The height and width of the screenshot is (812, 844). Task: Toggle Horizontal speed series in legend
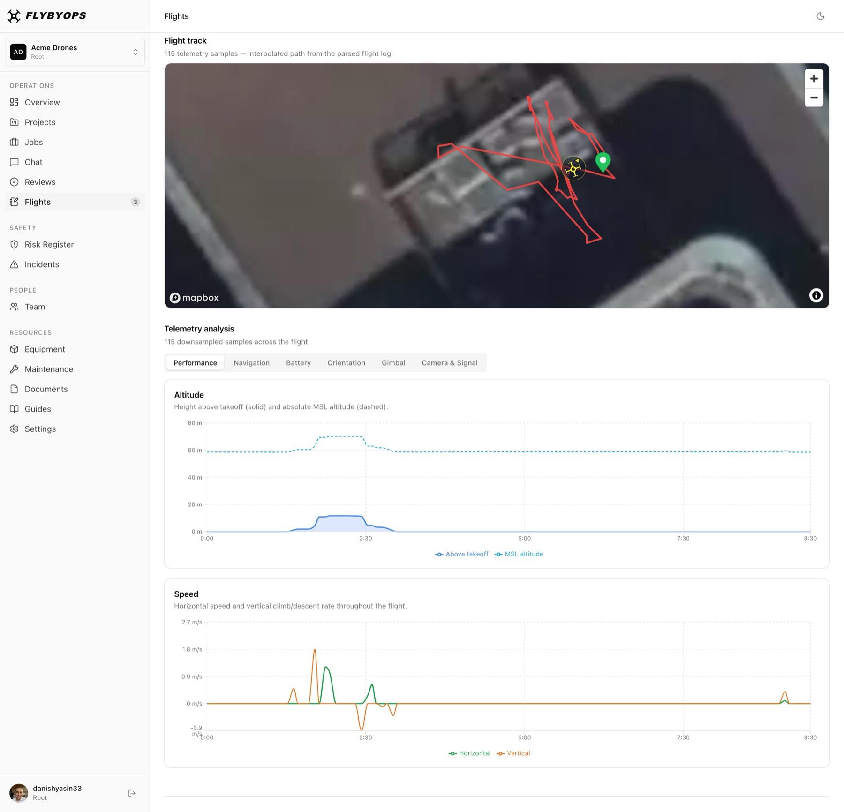pyautogui.click(x=469, y=753)
